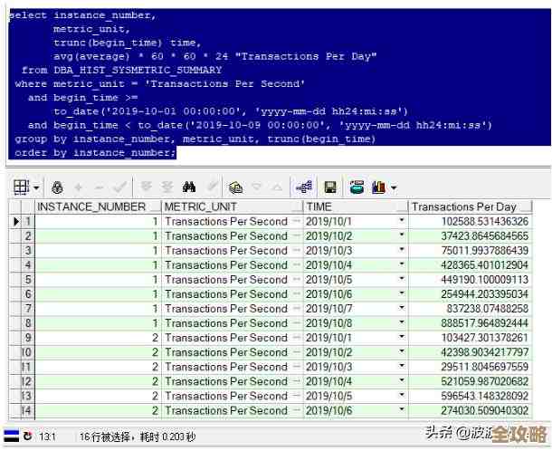The image size is (552, 451).
Task: Click the minus delete record icon
Action: [x=99, y=187]
